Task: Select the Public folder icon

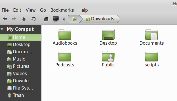Action: [x=108, y=56]
